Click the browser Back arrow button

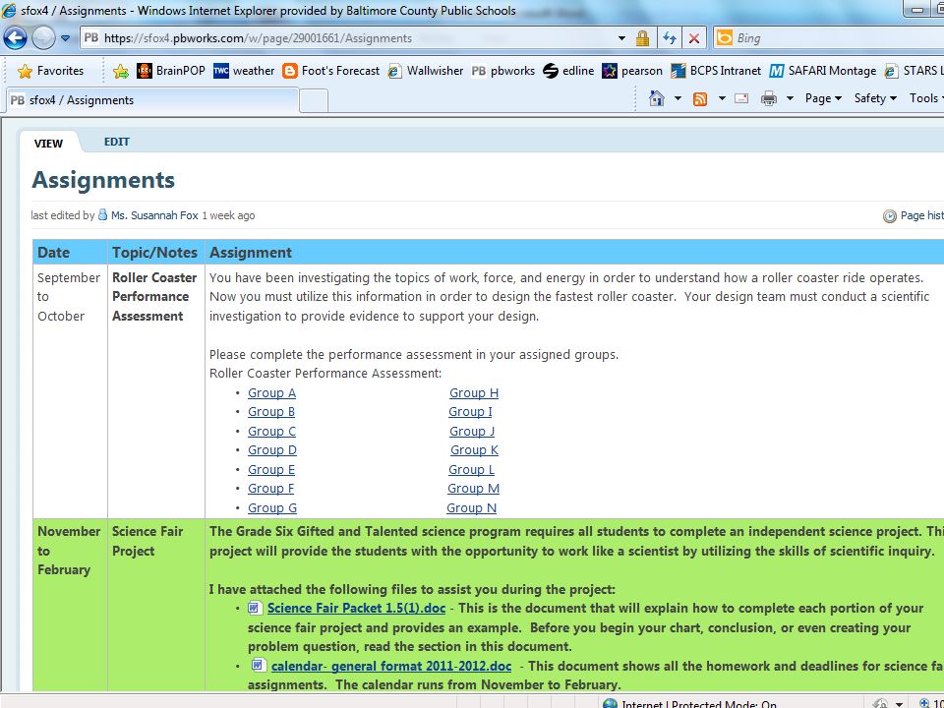click(x=15, y=38)
